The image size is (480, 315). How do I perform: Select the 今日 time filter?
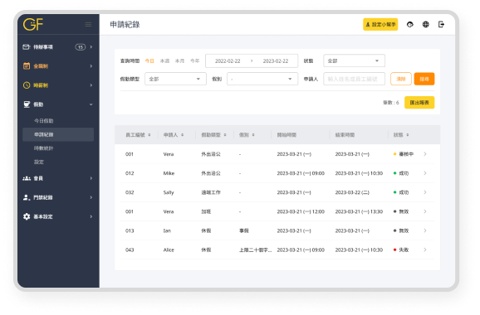tap(149, 61)
